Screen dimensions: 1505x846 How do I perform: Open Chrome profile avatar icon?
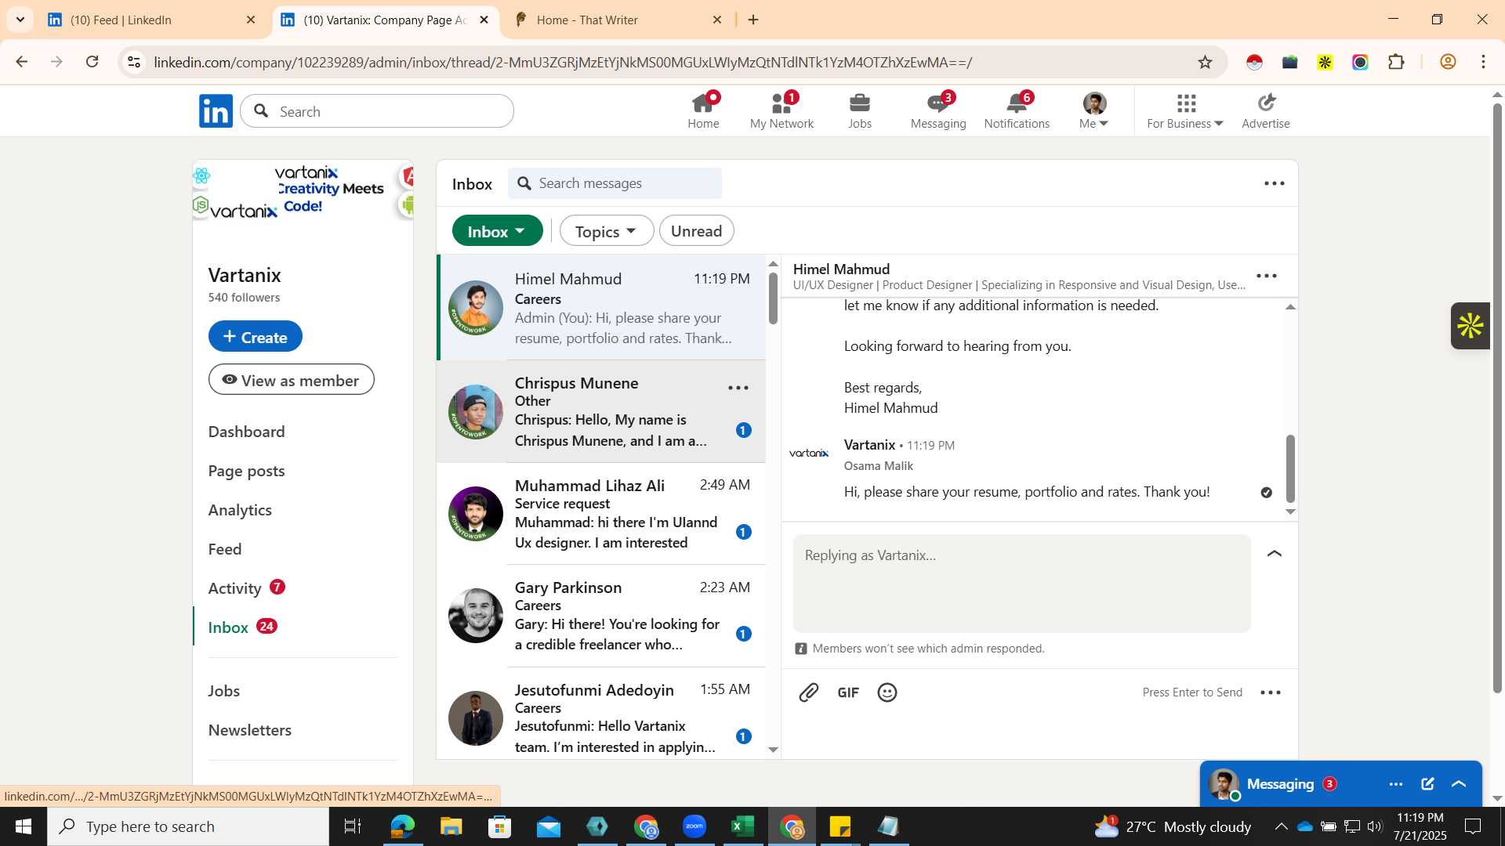tap(1448, 62)
